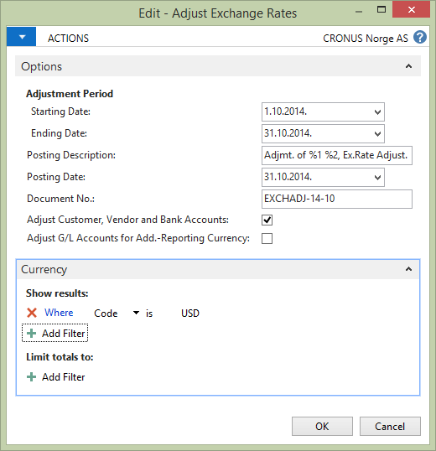Open the ACTIONS tab
Image resolution: width=436 pixels, height=451 pixels.
pos(68,39)
